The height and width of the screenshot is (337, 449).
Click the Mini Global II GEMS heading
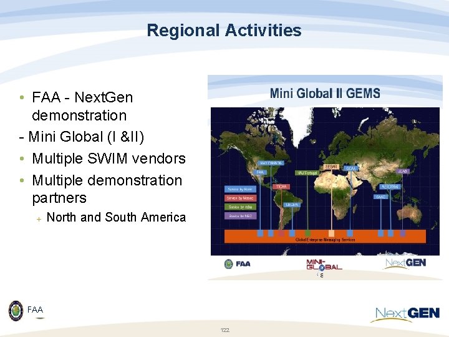coord(325,94)
